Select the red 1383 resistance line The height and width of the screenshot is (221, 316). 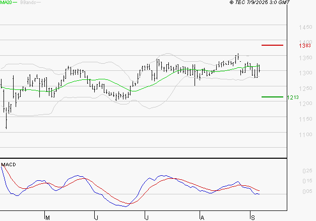pyautogui.click(x=272, y=45)
